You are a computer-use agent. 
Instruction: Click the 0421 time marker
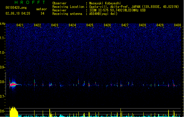coord(20,25)
